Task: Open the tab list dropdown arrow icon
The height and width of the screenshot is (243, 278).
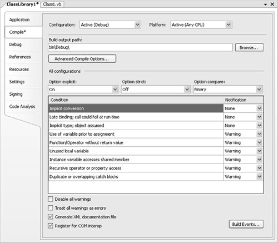Action: click(x=265, y=4)
